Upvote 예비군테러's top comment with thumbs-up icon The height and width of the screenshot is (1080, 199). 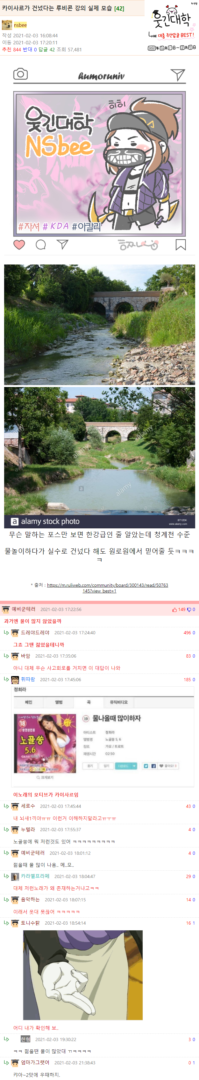click(174, 610)
